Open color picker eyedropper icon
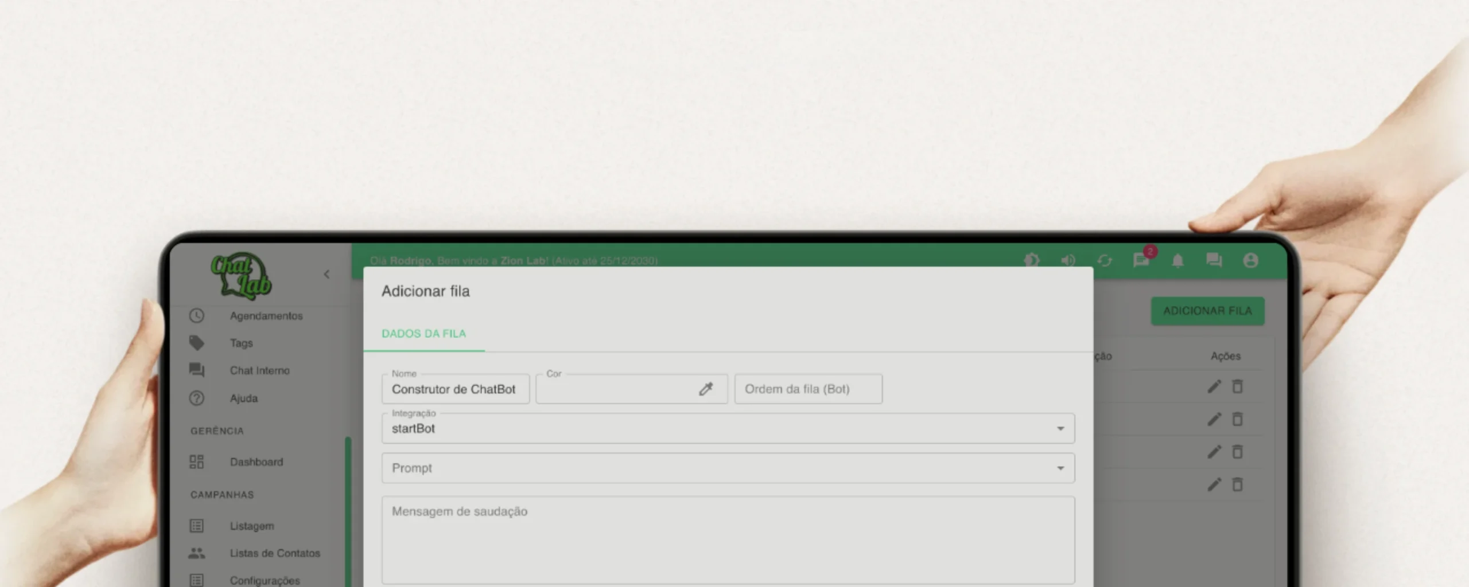The height and width of the screenshot is (587, 1469). point(706,389)
